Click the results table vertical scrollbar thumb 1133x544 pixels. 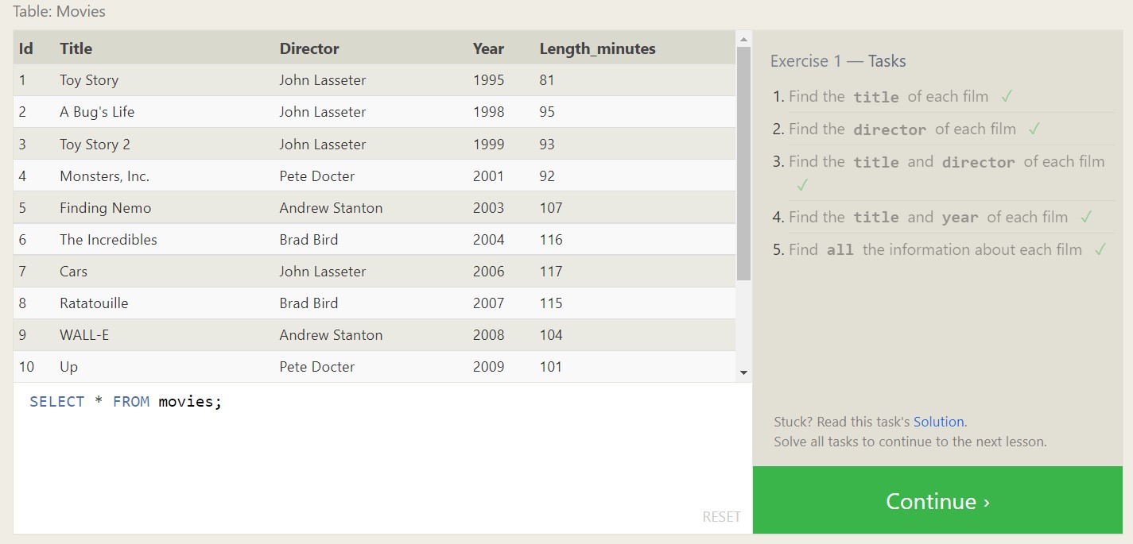pos(743,164)
